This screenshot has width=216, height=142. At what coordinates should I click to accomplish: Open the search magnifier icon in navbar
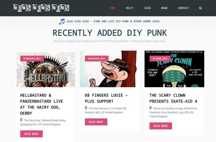tap(200, 8)
